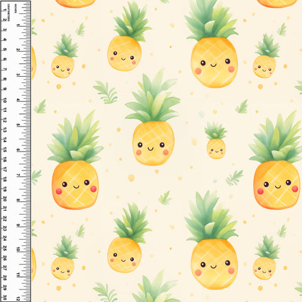Click the 25 centimeter number on ruler
The height and width of the screenshot is (302, 302).
click(4, 248)
